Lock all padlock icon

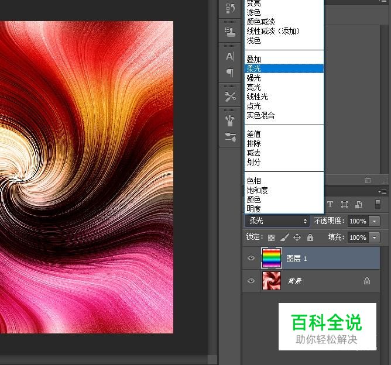310,237
